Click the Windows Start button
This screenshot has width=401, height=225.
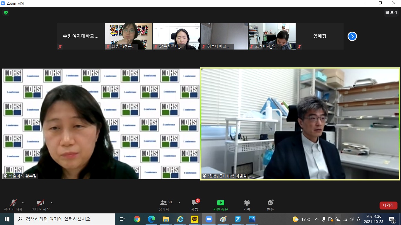7,219
